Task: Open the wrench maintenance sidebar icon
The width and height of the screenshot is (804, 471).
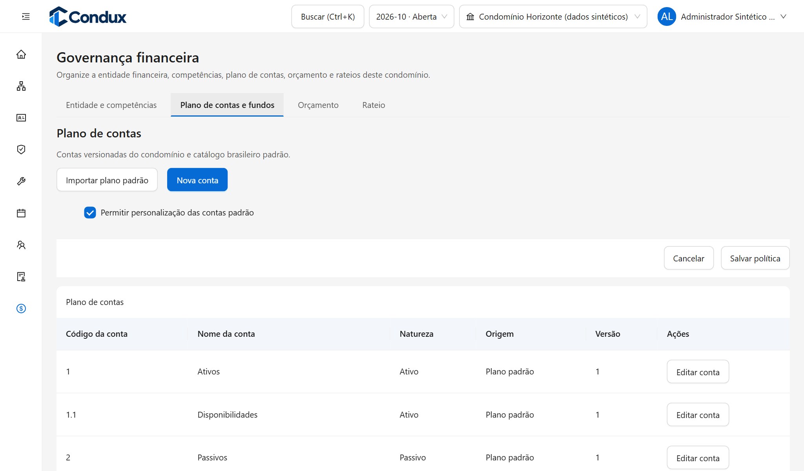Action: [21, 181]
